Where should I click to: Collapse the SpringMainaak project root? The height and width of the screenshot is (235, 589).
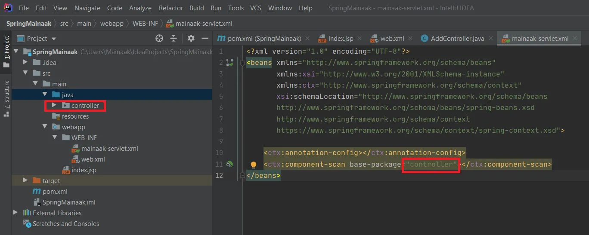pyautogui.click(x=17, y=52)
